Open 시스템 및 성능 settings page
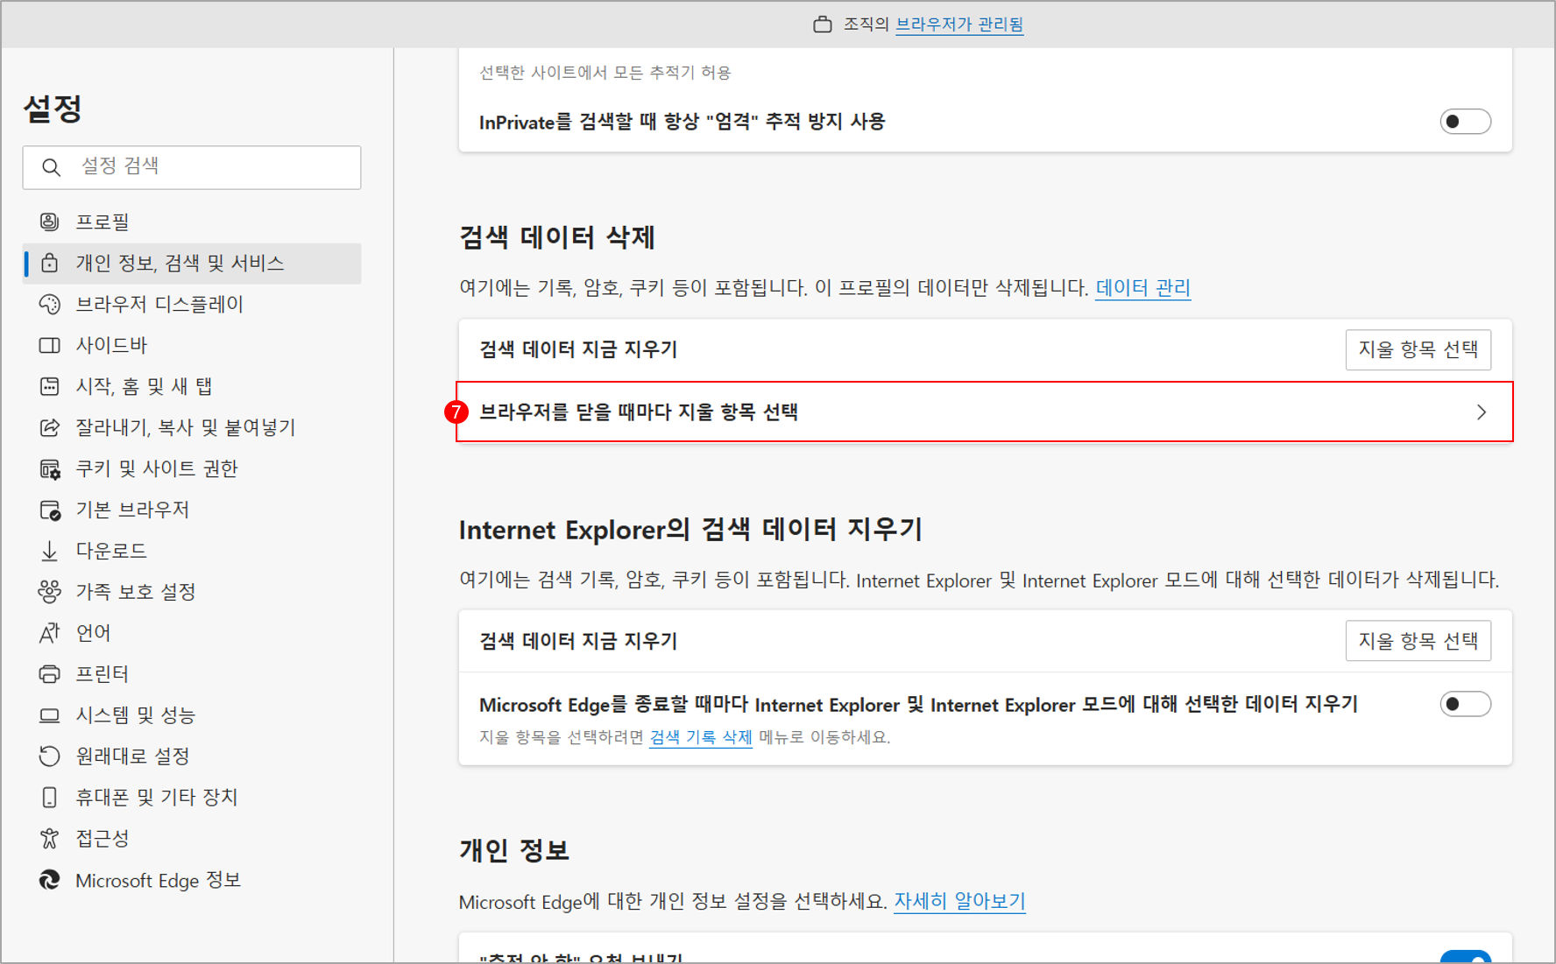This screenshot has width=1556, height=964. [135, 715]
